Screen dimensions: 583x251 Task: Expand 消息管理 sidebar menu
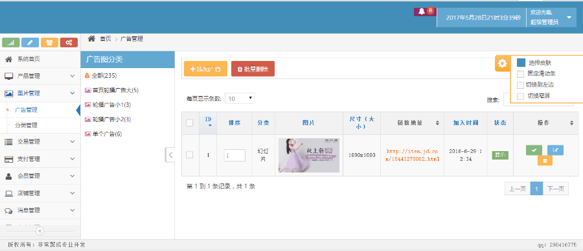pos(40,210)
